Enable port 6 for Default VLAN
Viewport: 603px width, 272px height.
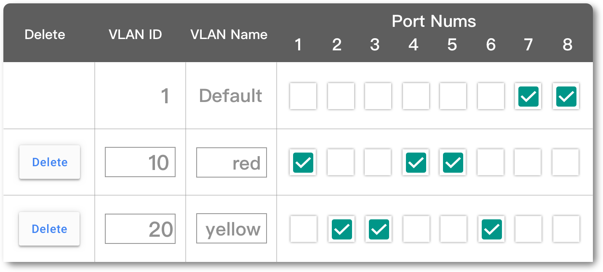coord(491,96)
